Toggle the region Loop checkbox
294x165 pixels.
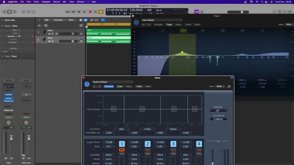(x=19, y=33)
